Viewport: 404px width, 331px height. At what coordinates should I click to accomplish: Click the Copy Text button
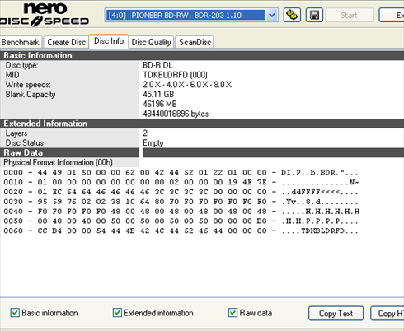336,313
